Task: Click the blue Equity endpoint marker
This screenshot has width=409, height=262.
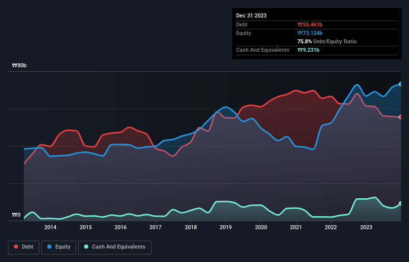Action: [401, 84]
